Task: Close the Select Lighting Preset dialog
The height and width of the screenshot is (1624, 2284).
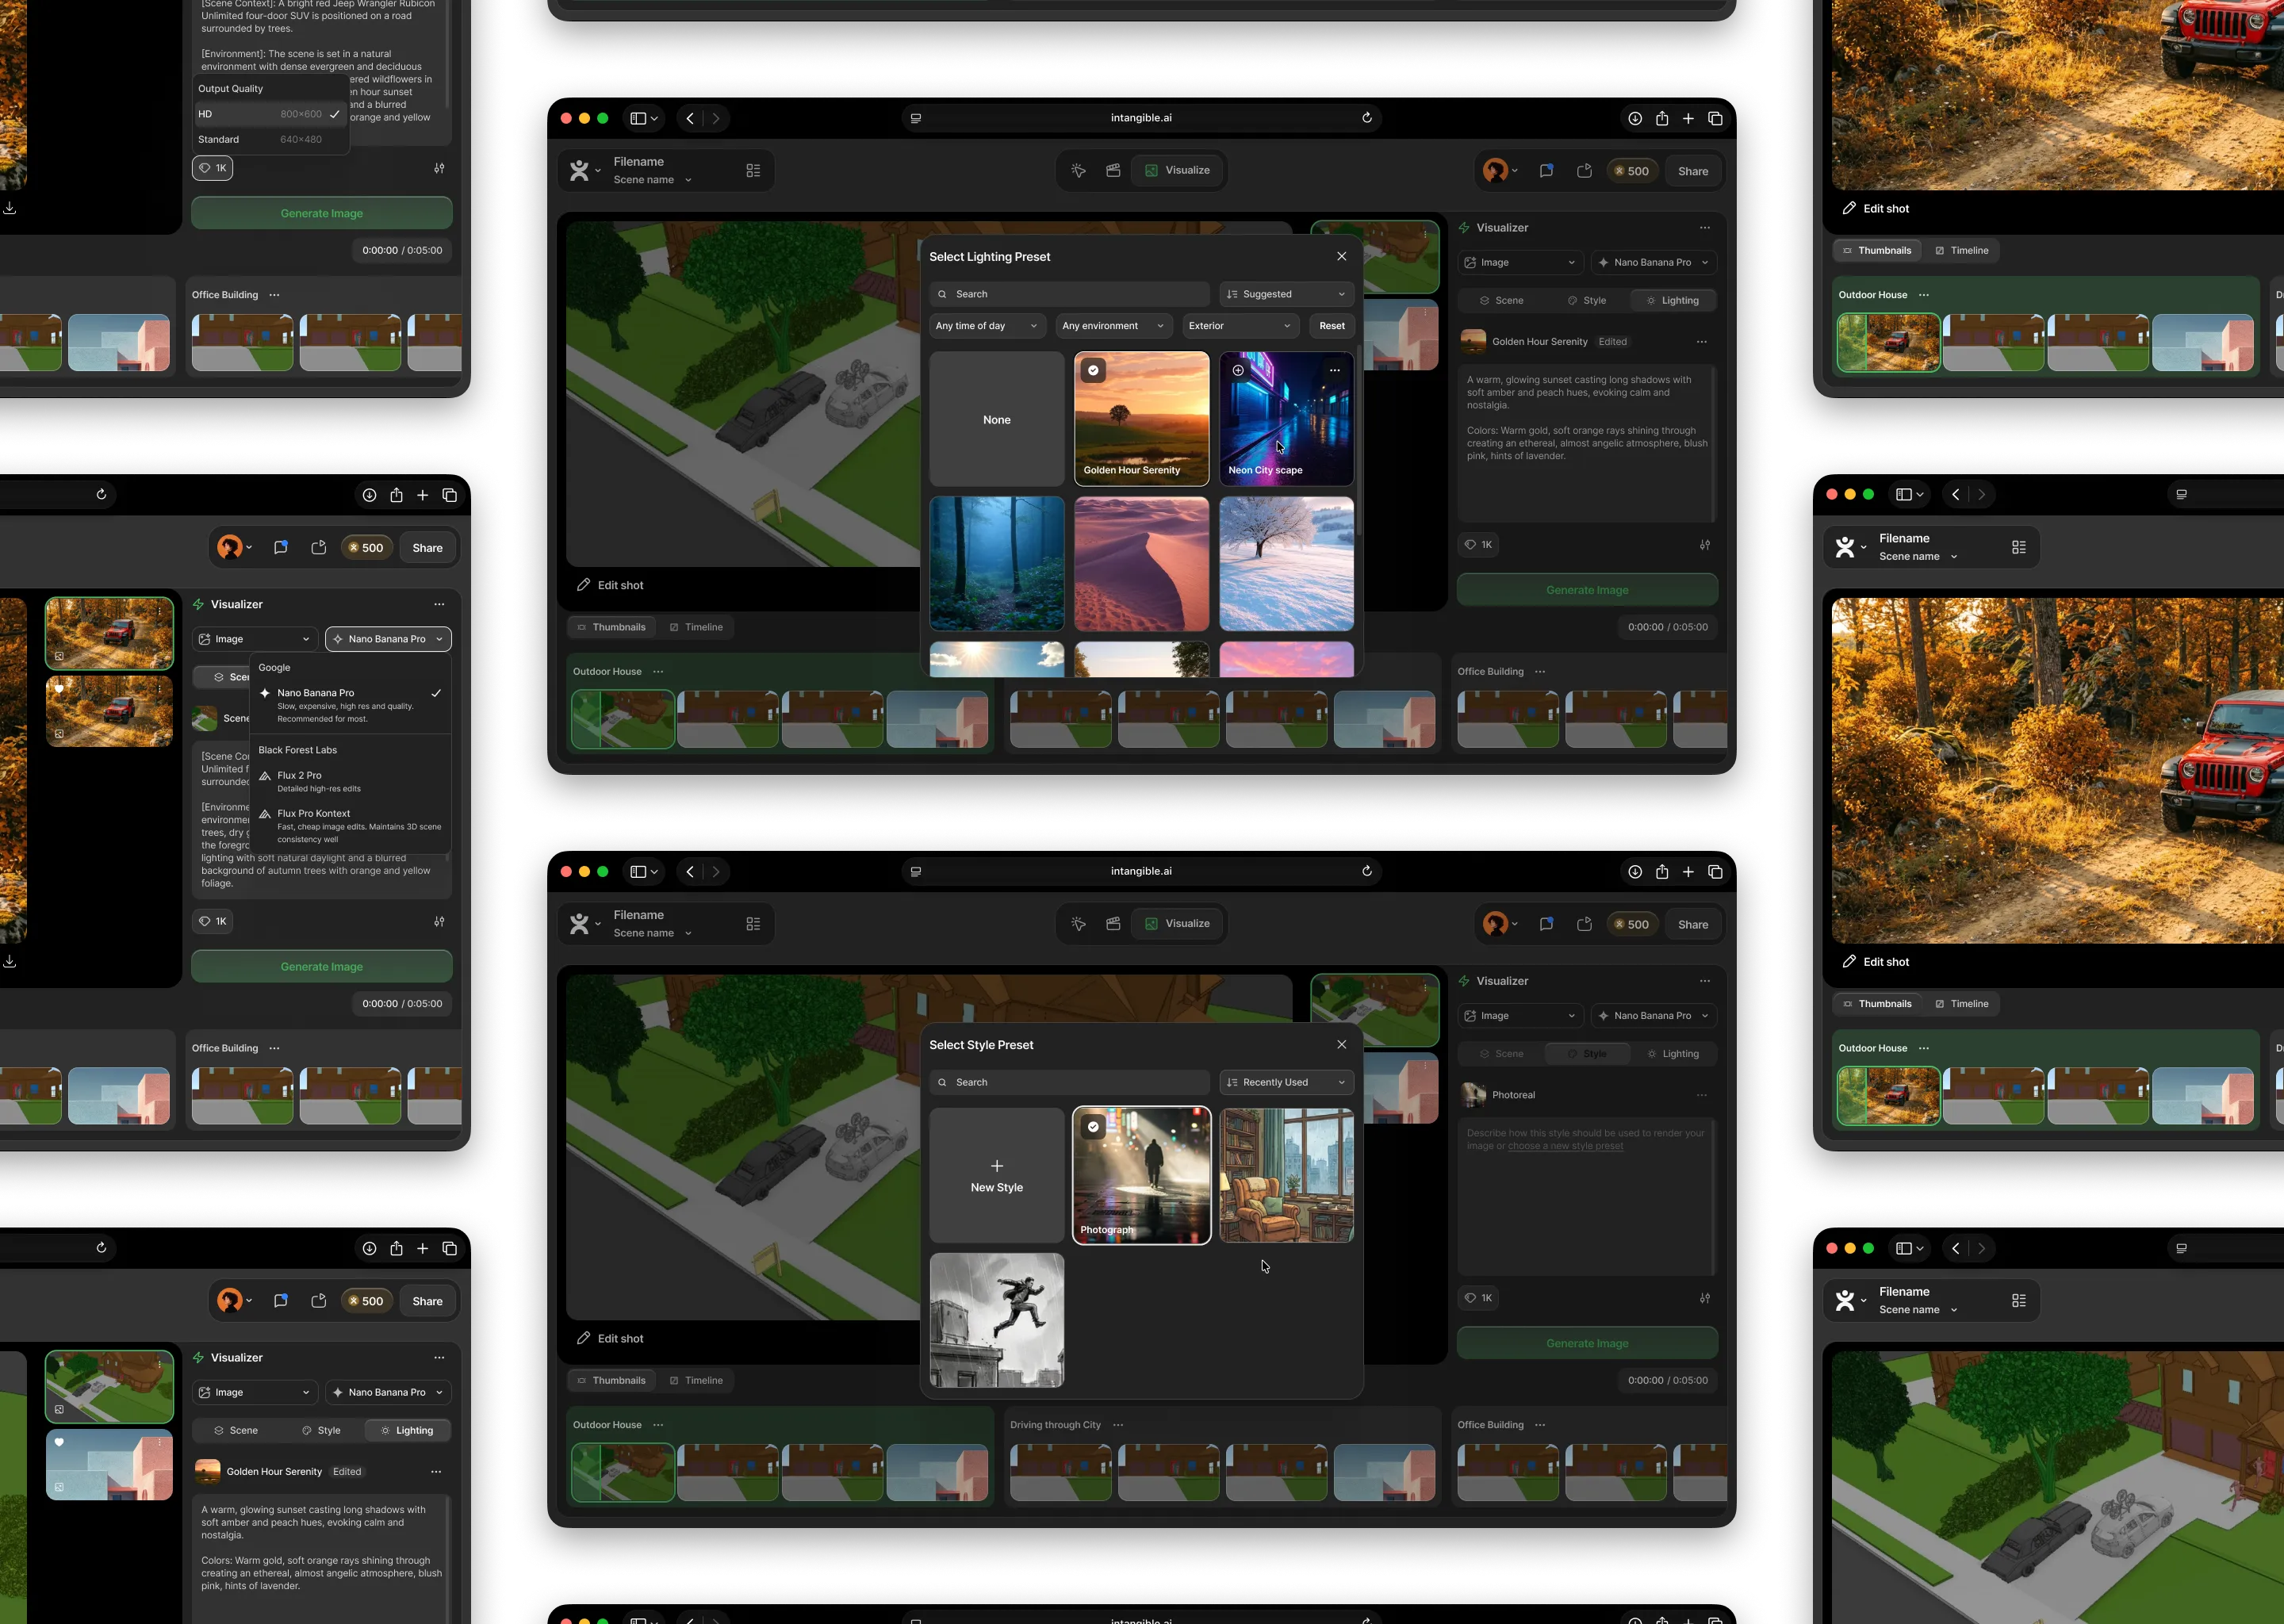Action: point(1341,256)
